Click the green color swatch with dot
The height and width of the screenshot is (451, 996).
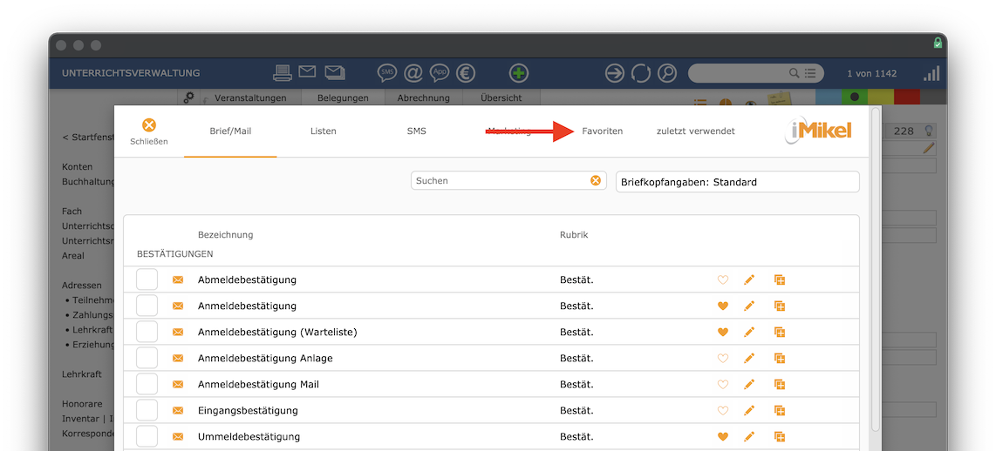(855, 97)
